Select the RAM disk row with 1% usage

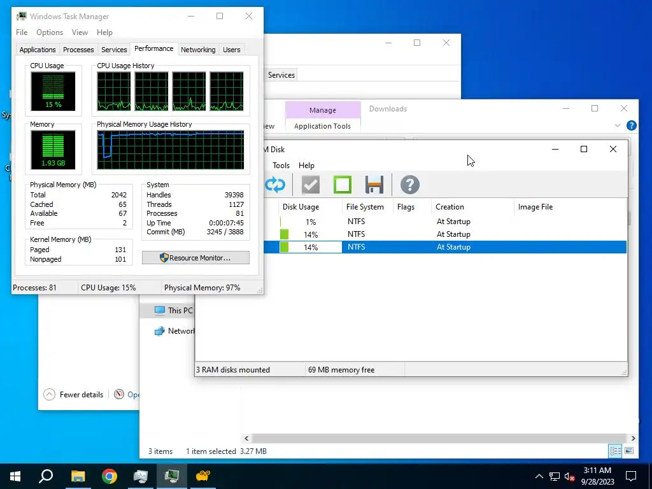(445, 222)
